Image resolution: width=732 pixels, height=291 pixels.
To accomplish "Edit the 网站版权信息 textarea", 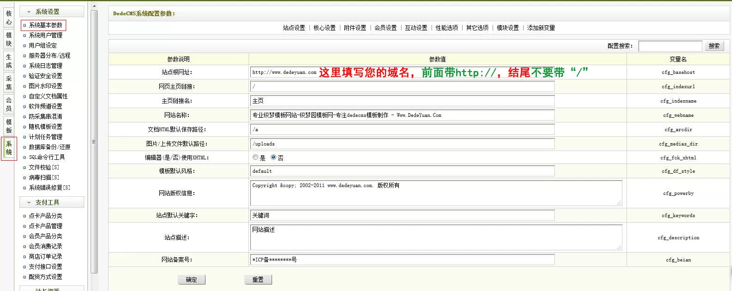I will 436,193.
